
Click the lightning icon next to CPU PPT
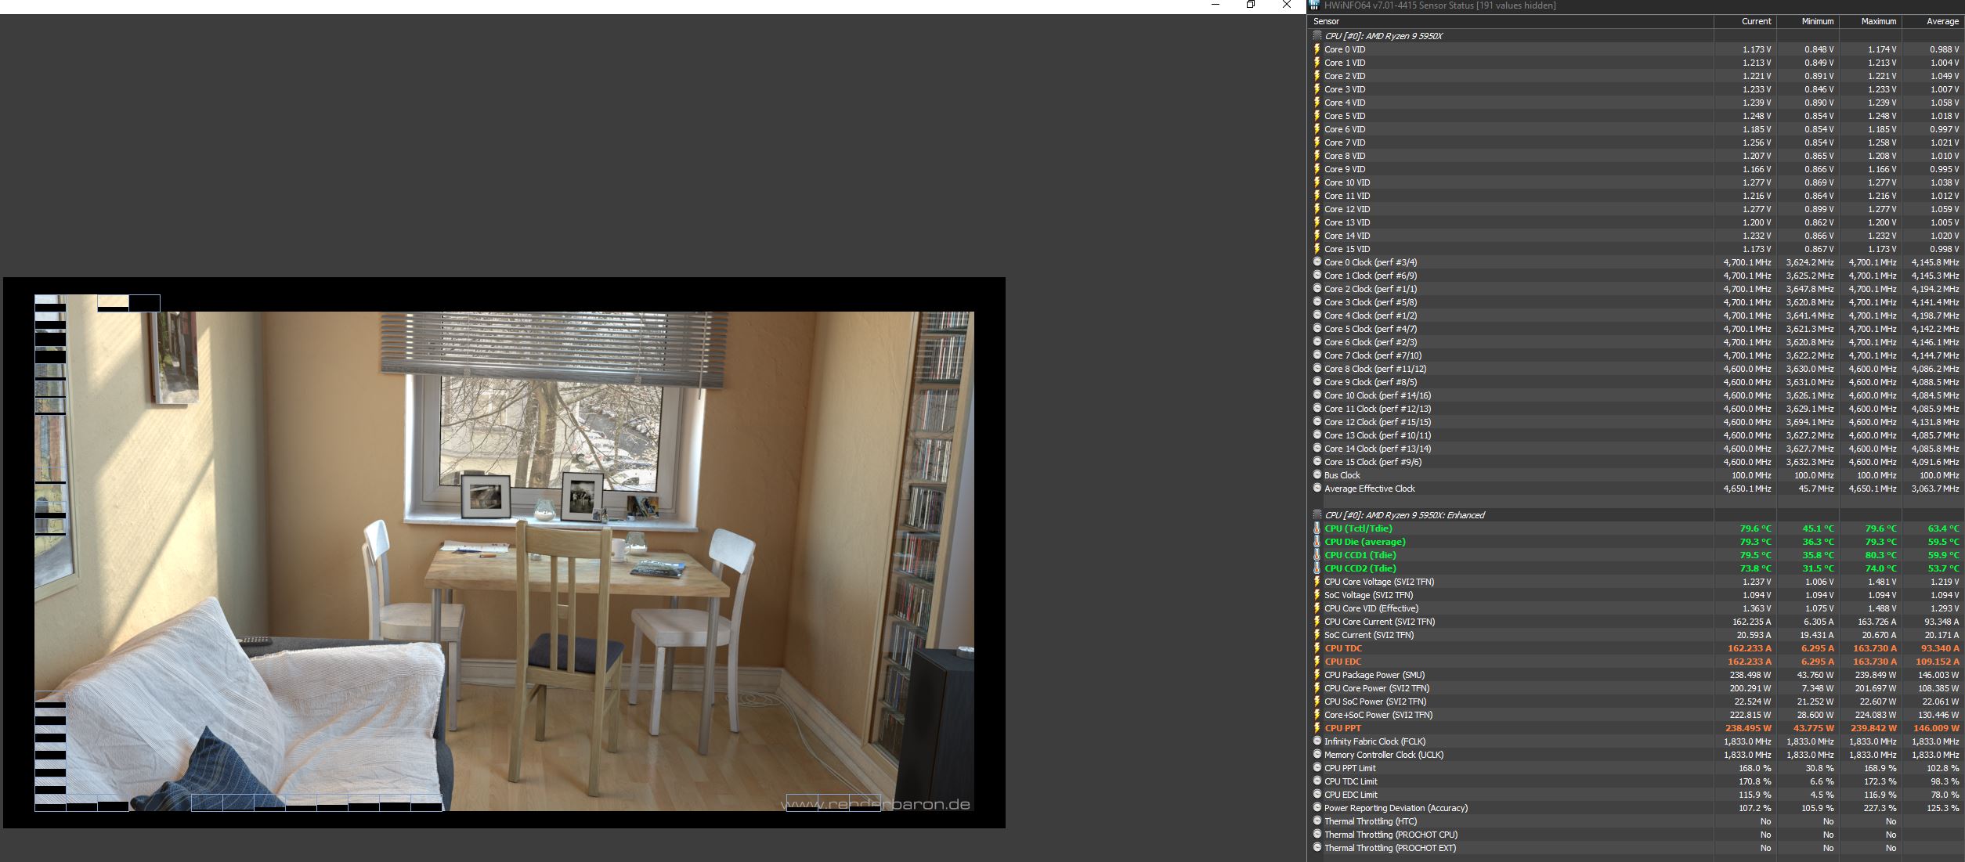click(1317, 728)
